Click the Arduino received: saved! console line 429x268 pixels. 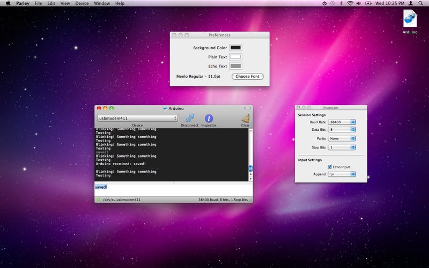pos(121,164)
